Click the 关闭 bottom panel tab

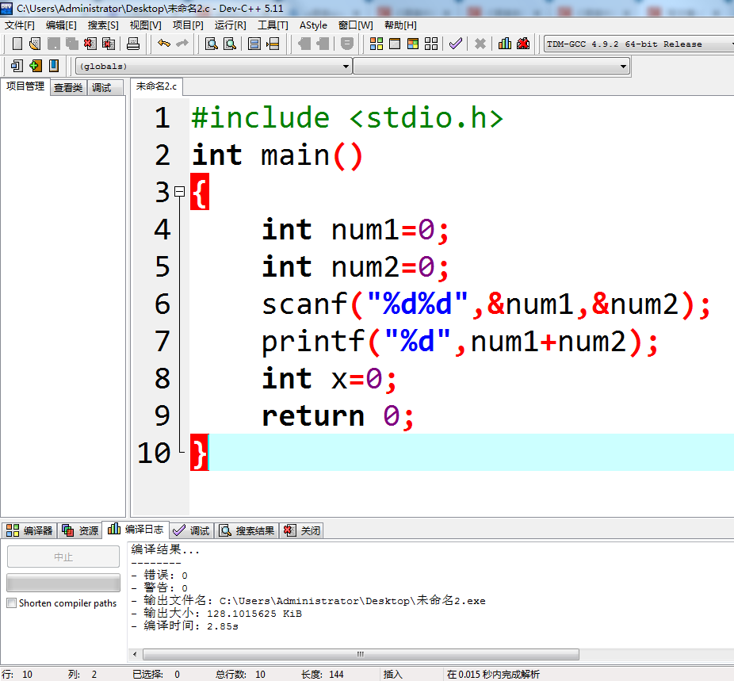[302, 530]
